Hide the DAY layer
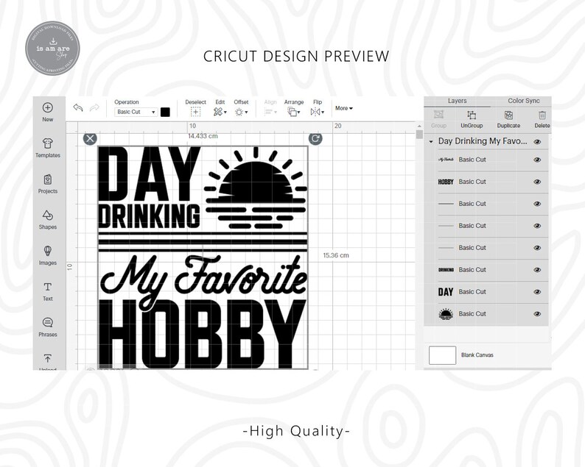The height and width of the screenshot is (467, 585). (x=537, y=292)
